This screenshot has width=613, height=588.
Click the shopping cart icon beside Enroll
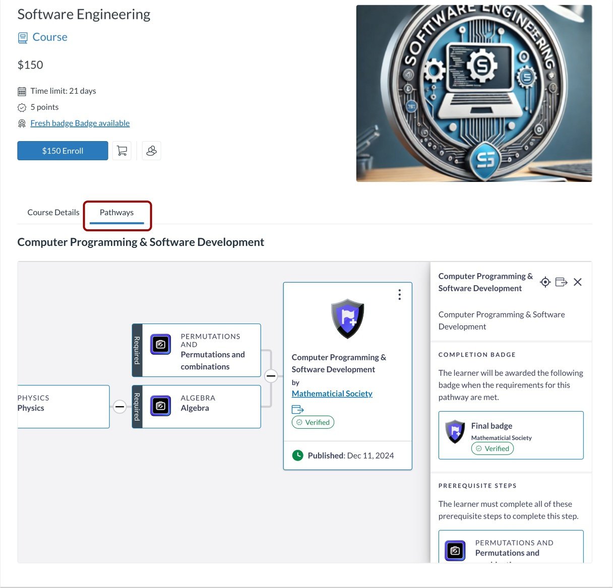(121, 150)
